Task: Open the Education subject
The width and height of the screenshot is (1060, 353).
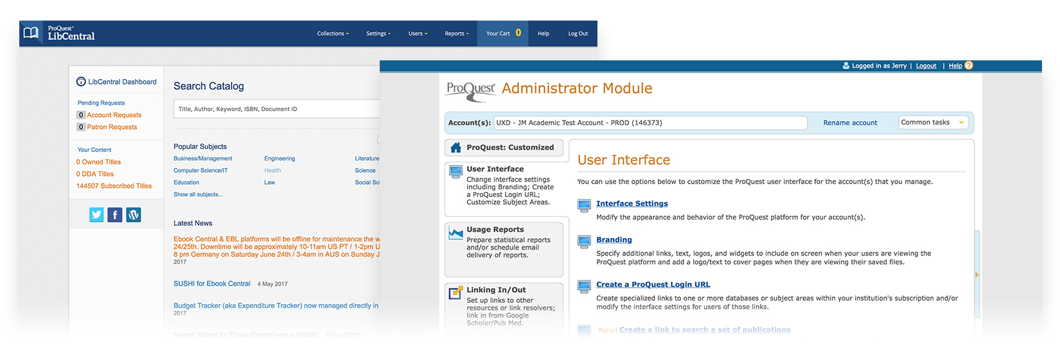Action: (x=186, y=183)
